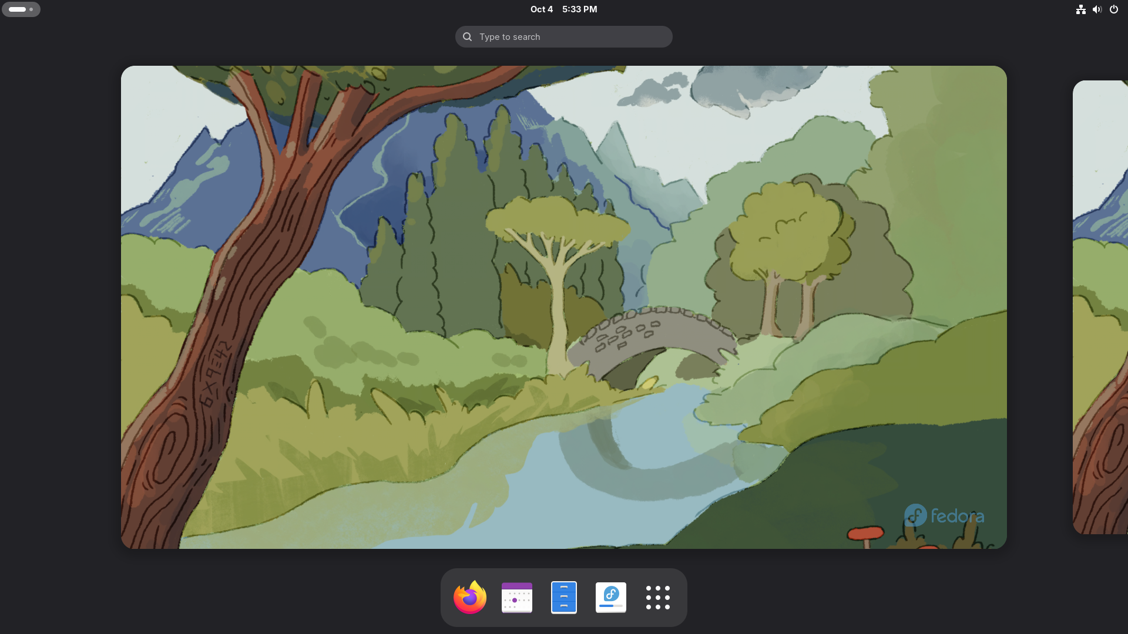
Task: Launch Firefox from the dock
Action: click(x=469, y=597)
